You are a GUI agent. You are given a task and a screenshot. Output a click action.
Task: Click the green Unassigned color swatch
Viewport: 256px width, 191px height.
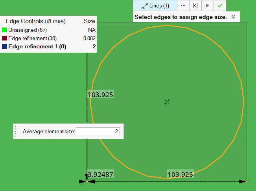(x=4, y=30)
